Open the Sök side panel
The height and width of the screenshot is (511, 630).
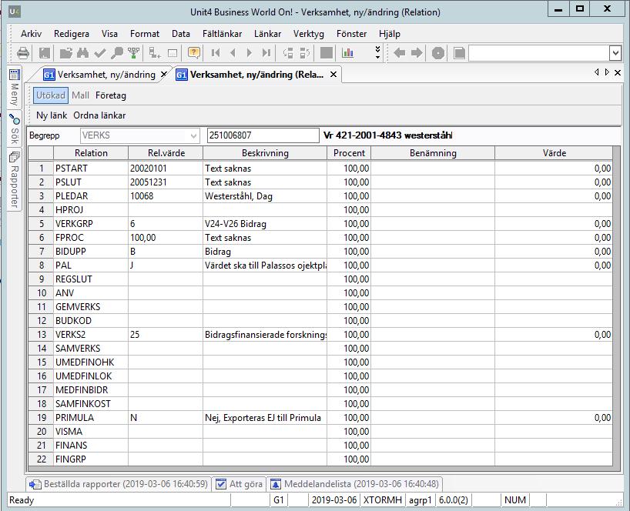click(15, 129)
